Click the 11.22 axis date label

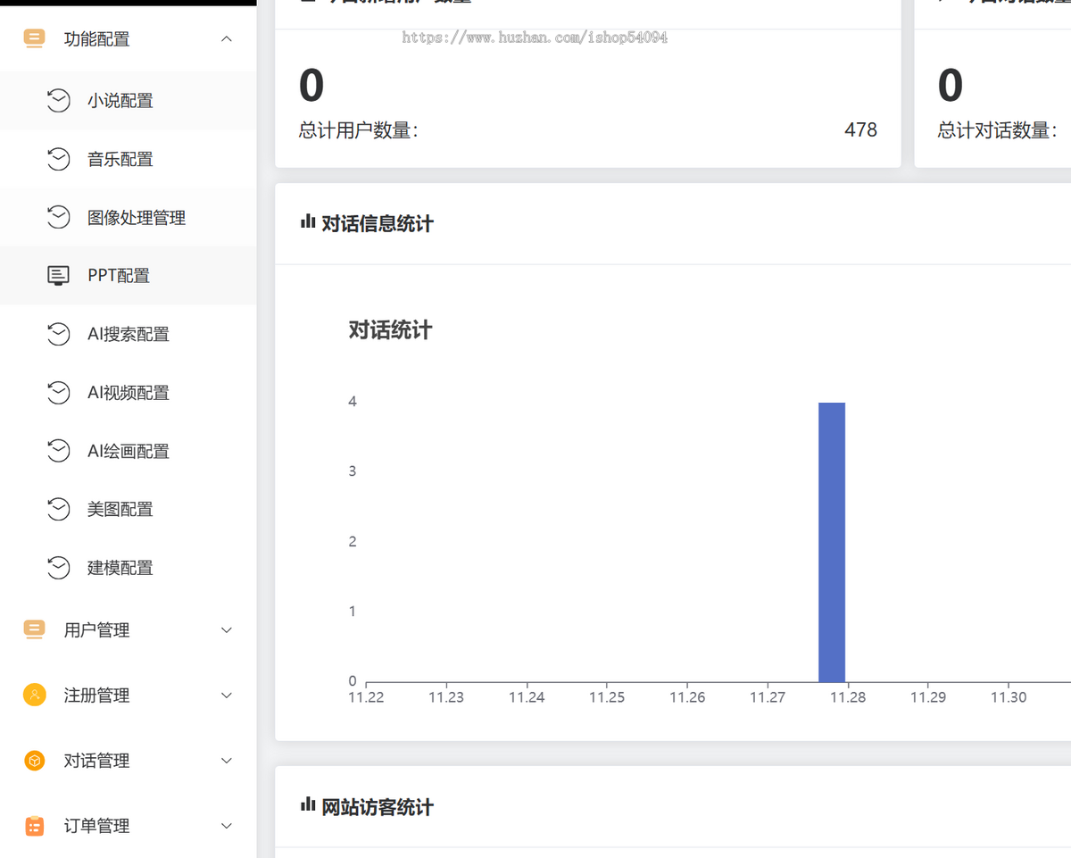click(x=366, y=697)
